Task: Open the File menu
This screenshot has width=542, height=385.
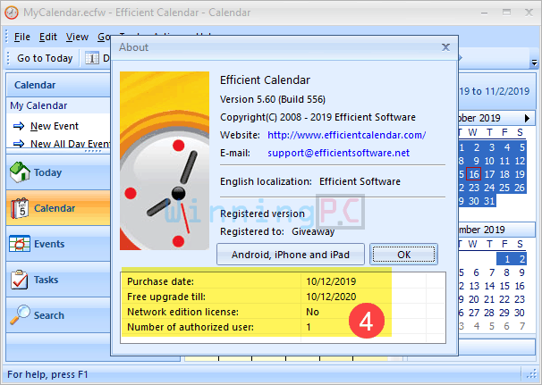Action: pos(22,37)
